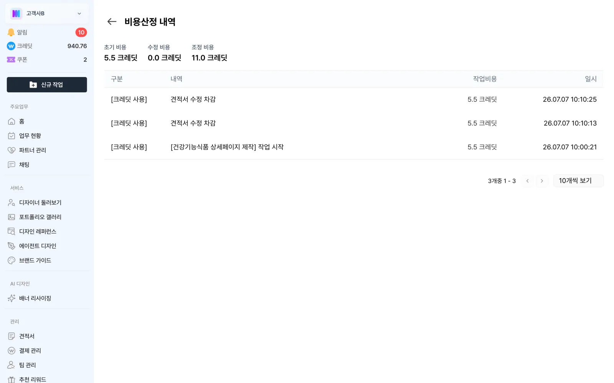Open 업무 현황 menu label
This screenshot has width=614, height=383.
[30, 136]
